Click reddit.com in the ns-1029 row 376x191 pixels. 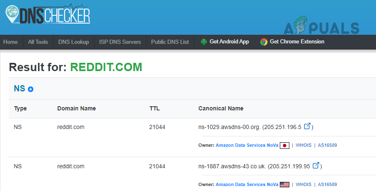tap(71, 127)
